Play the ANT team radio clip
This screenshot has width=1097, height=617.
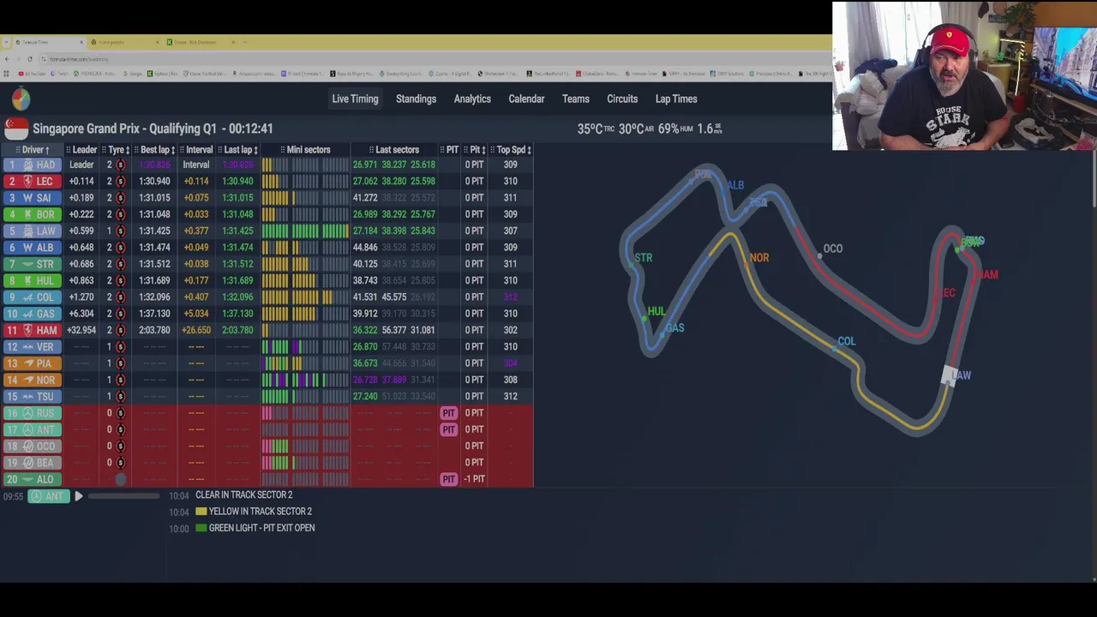[78, 496]
